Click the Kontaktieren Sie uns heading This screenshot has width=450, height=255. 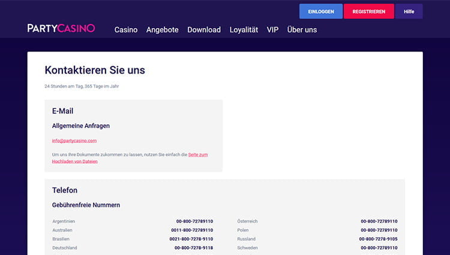tap(95, 70)
